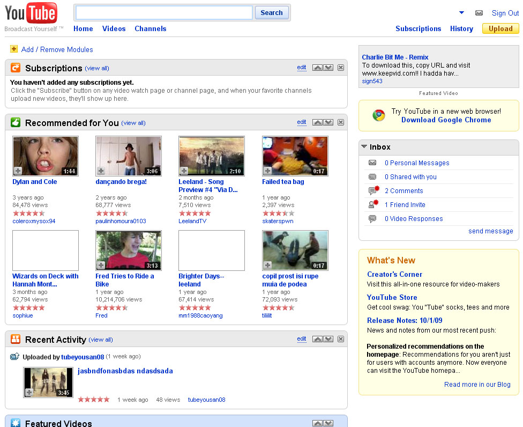This screenshot has width=523, height=427.
Task: Visit coleroxmysox94 channel
Action: point(34,221)
